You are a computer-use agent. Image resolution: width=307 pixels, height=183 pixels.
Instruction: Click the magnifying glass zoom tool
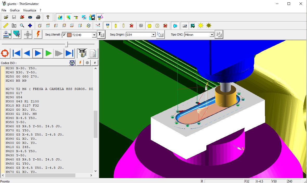(x=22, y=26)
